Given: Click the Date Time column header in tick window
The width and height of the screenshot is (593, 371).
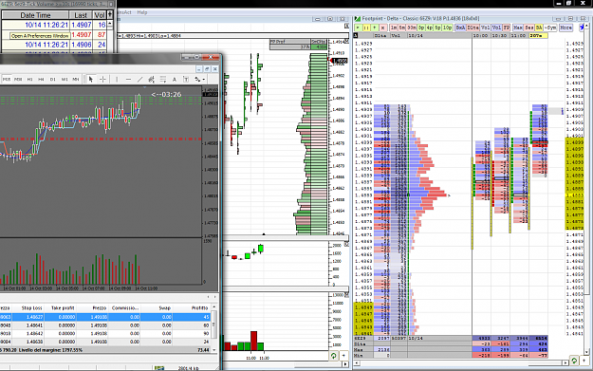Looking at the screenshot, I should click(35, 15).
